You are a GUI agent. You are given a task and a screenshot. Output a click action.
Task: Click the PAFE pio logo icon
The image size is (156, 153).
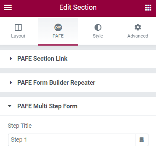58,27
